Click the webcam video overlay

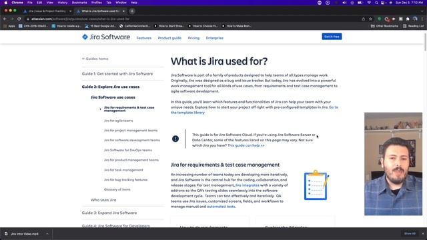(393, 164)
